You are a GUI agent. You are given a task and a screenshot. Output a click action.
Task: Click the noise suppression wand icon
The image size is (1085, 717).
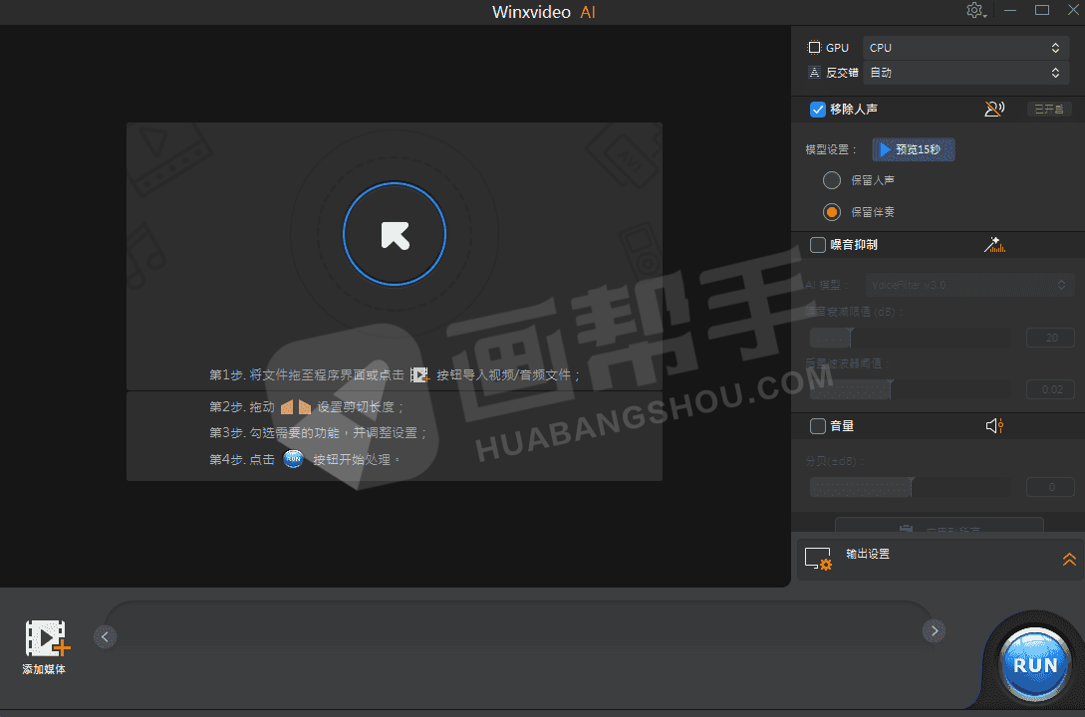[x=994, y=244]
